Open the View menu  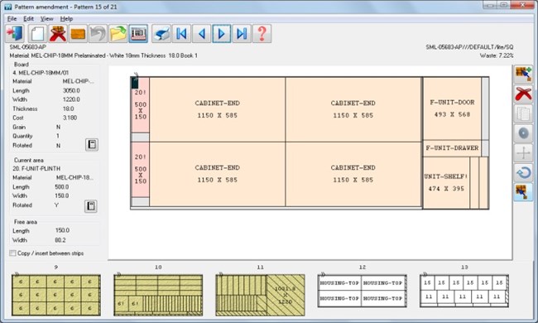click(x=46, y=18)
